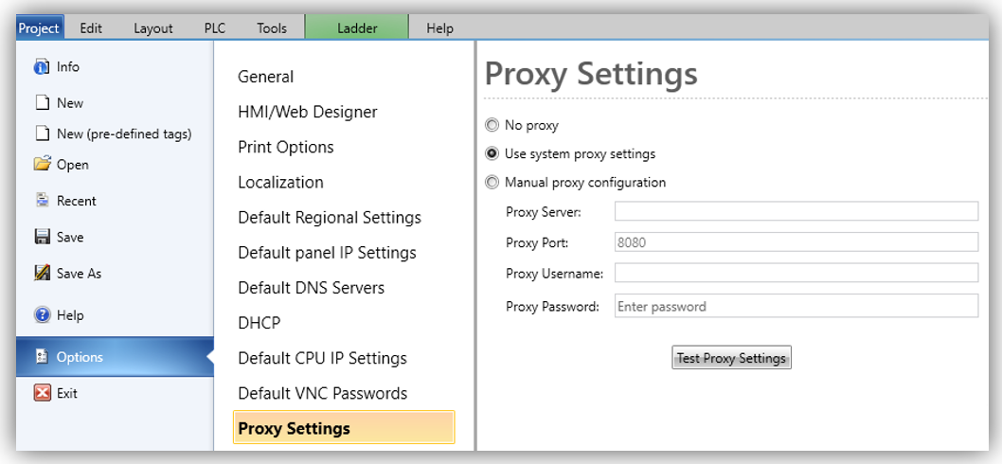Choose Manual proxy configuration radio button
Screen dimensions: 1002x464
pyautogui.click(x=492, y=183)
